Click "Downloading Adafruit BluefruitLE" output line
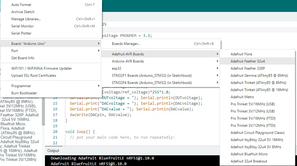Viewport: 297px width, 166px height. point(102,158)
